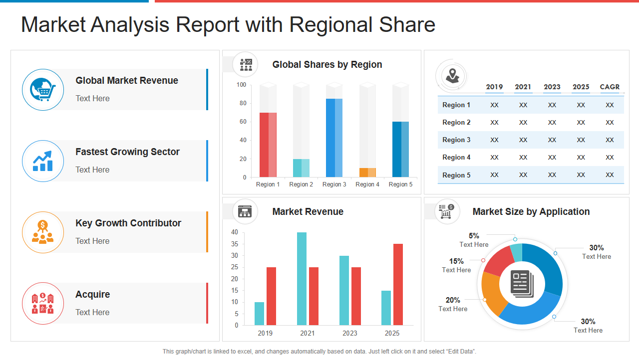
Task: Expand the 2025 column in the table
Action: click(x=581, y=87)
